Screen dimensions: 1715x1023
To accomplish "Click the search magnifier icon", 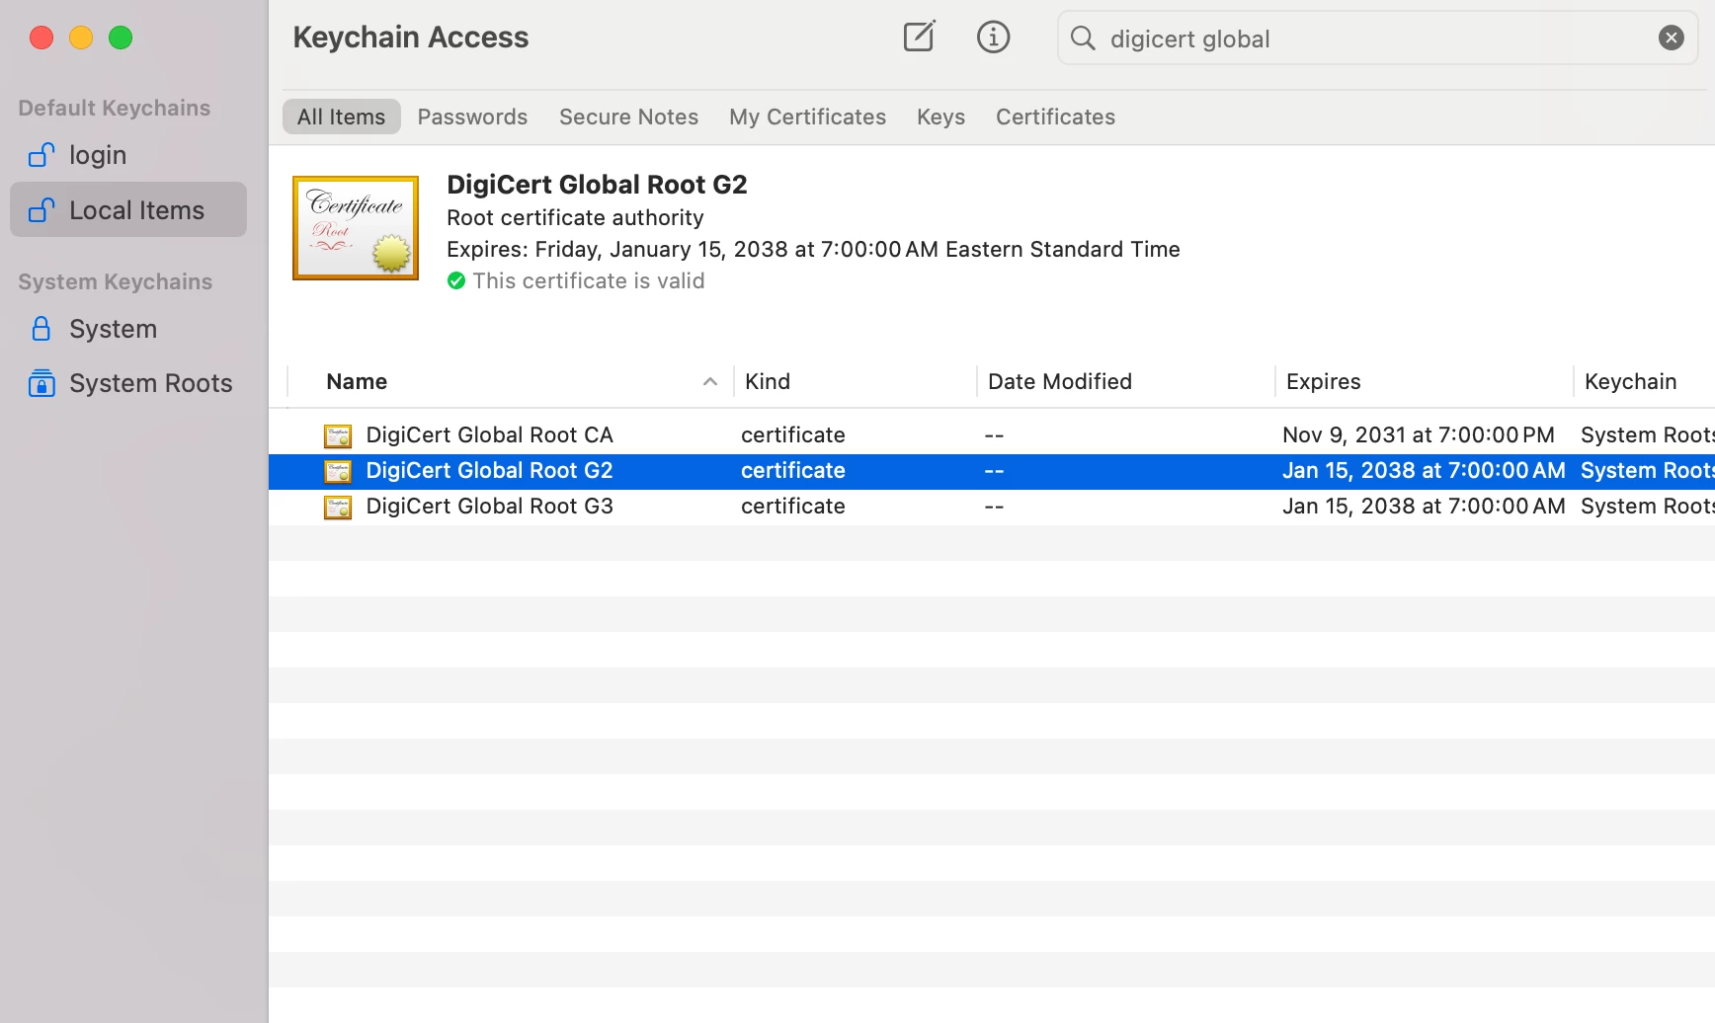I will point(1083,39).
